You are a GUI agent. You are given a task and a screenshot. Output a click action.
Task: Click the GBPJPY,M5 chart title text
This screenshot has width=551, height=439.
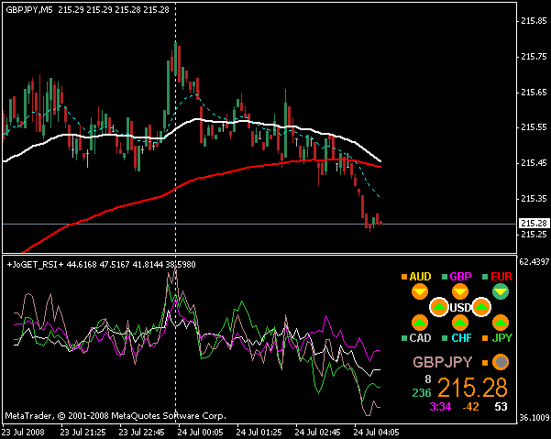(x=29, y=10)
